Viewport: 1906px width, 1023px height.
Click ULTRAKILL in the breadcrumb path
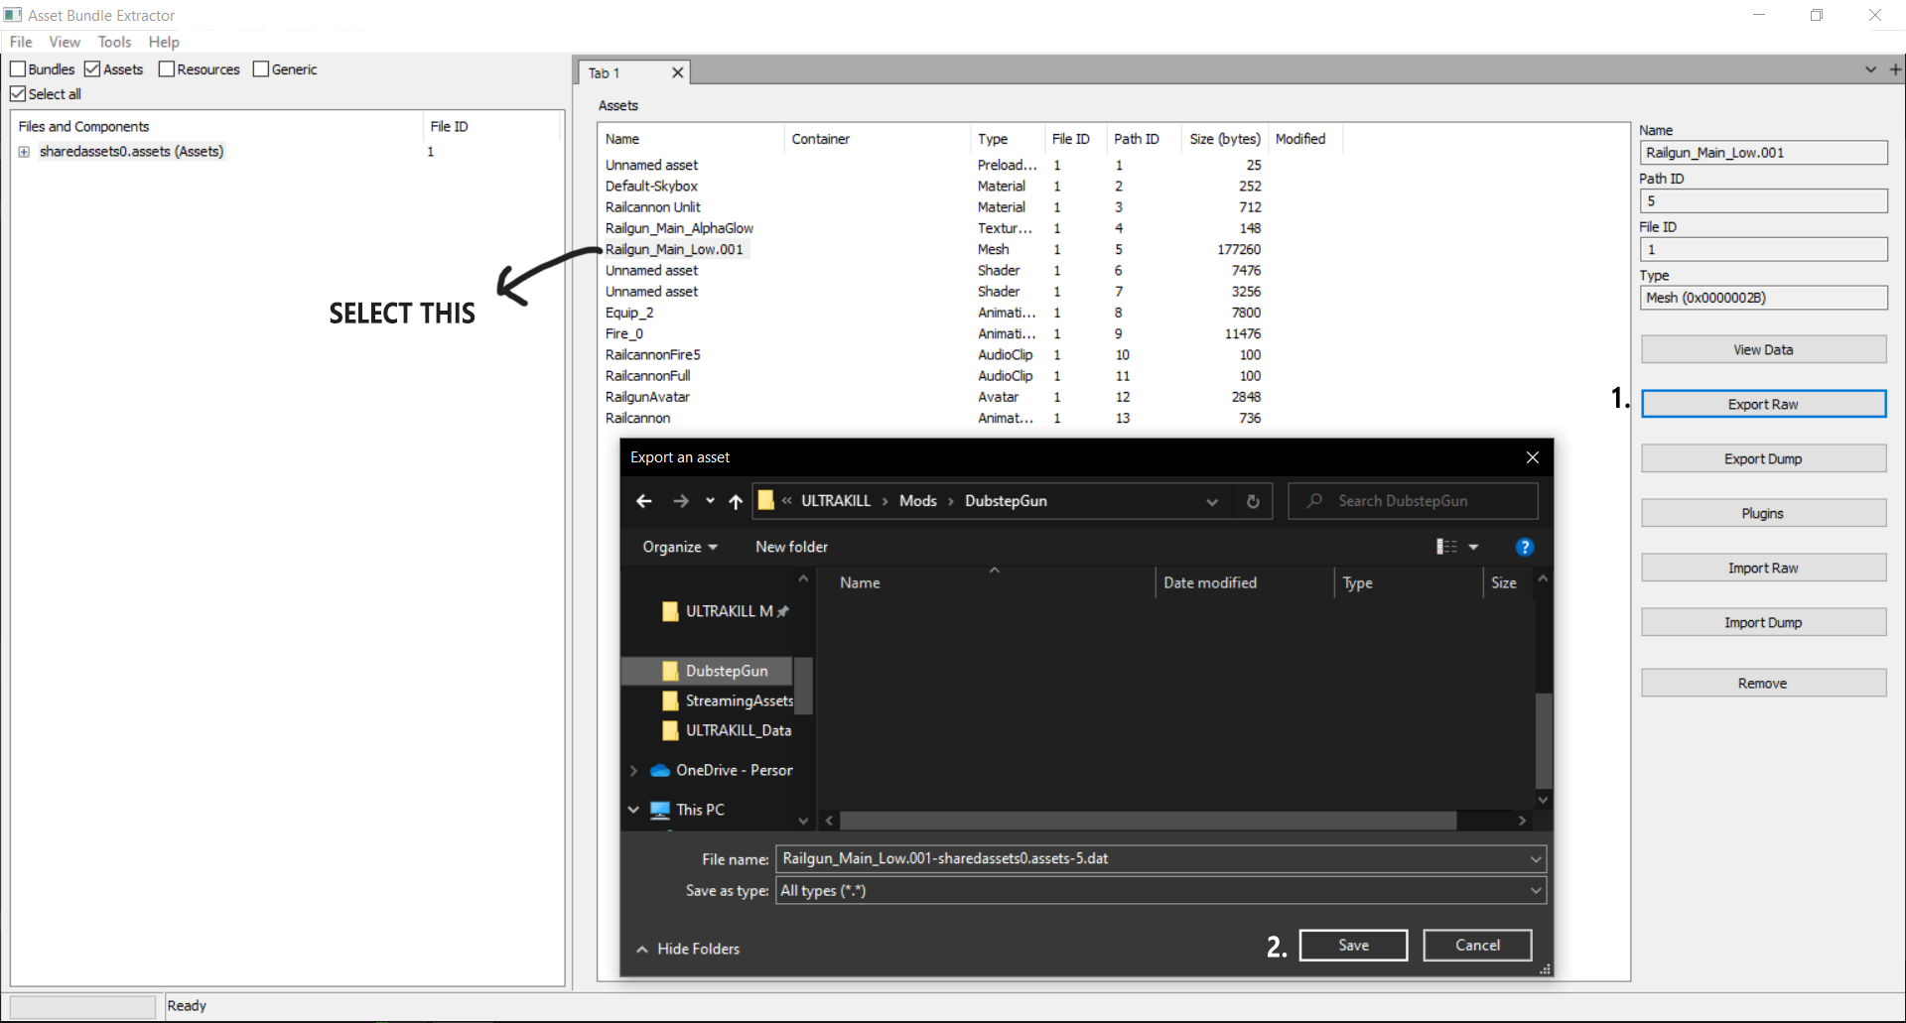(835, 501)
